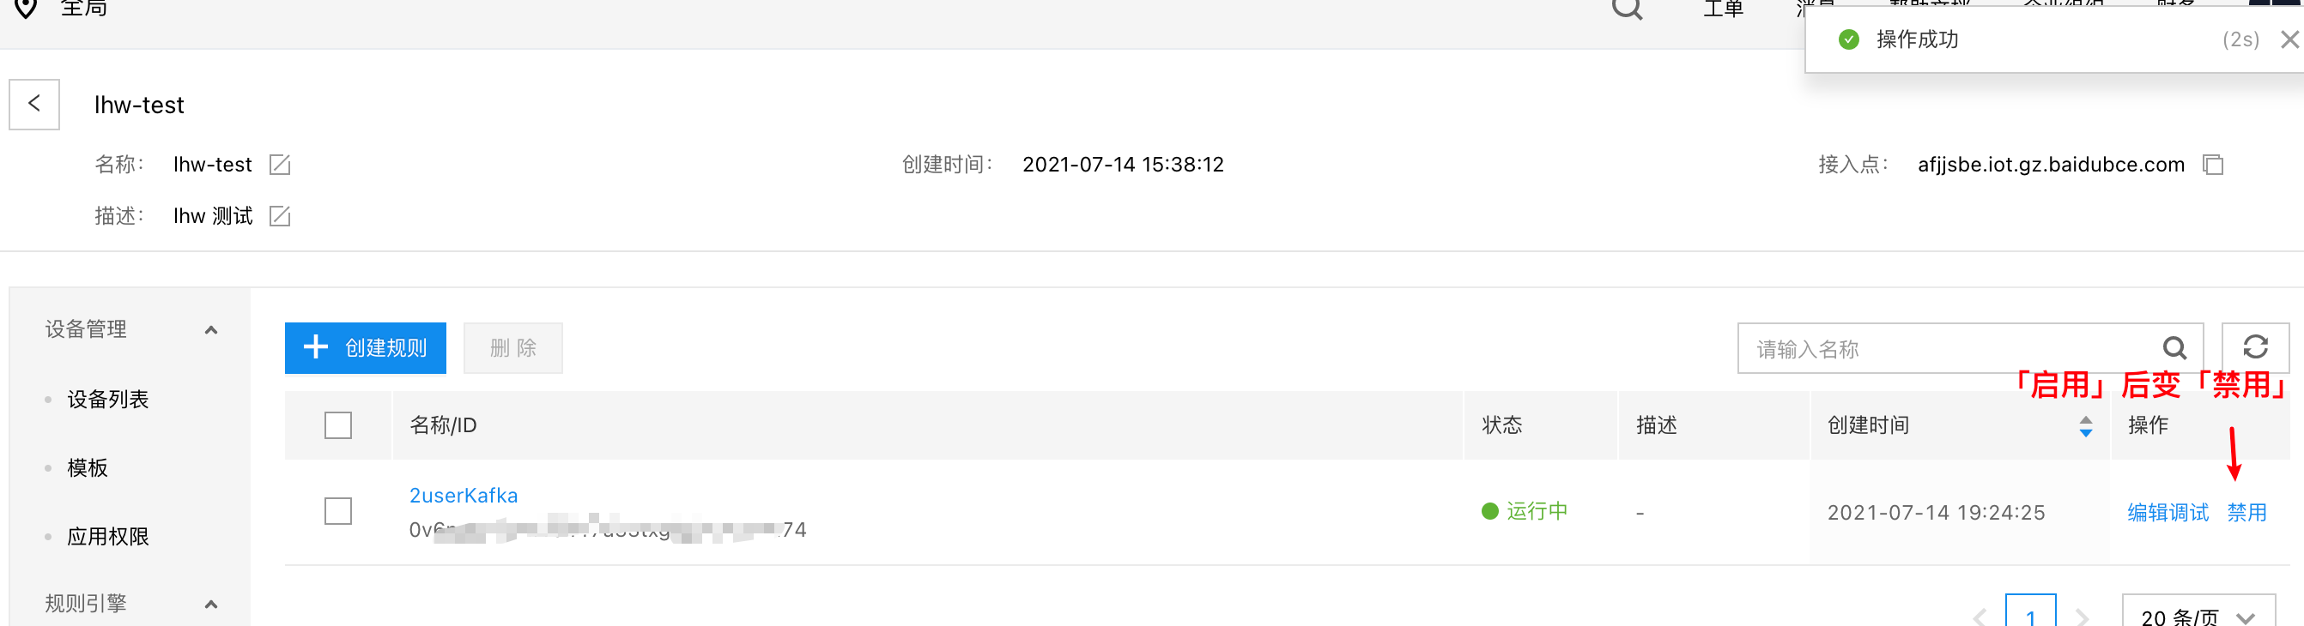Open 应用权限 in sidebar
2304x626 pixels.
pos(107,537)
